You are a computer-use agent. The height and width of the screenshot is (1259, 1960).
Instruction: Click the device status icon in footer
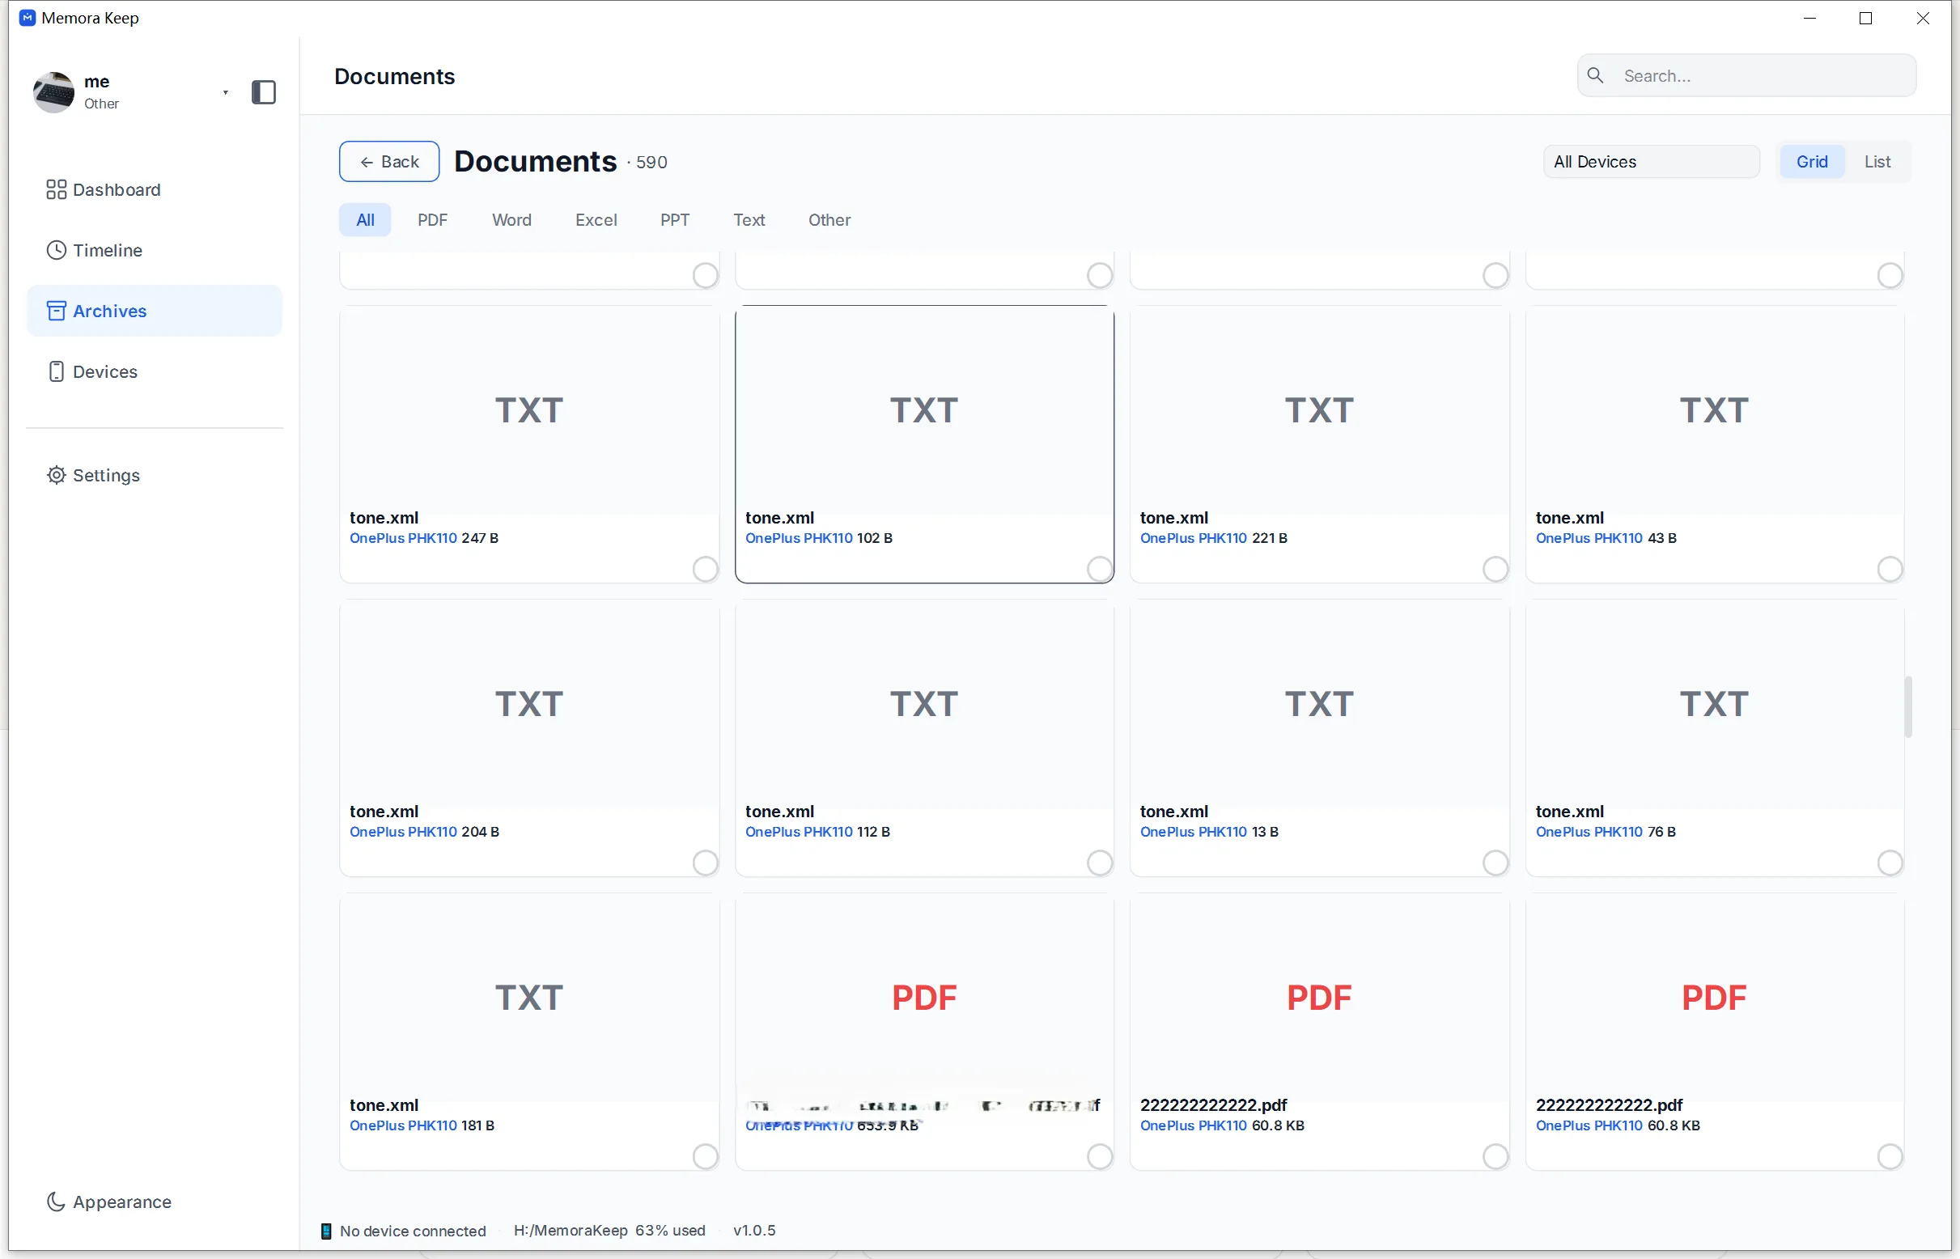tap(326, 1231)
